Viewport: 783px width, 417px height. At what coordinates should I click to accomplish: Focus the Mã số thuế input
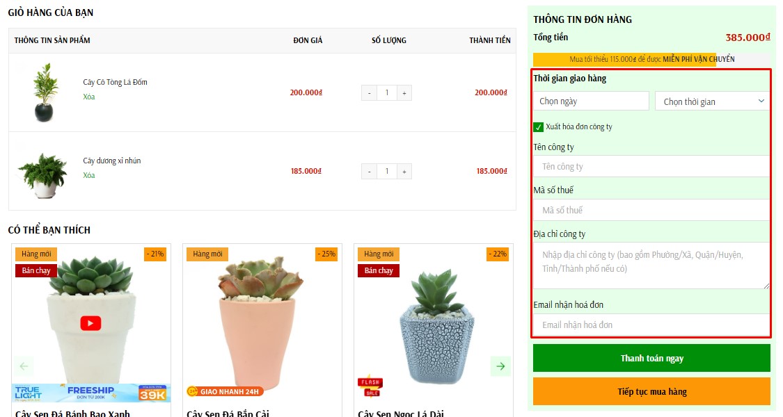point(651,210)
